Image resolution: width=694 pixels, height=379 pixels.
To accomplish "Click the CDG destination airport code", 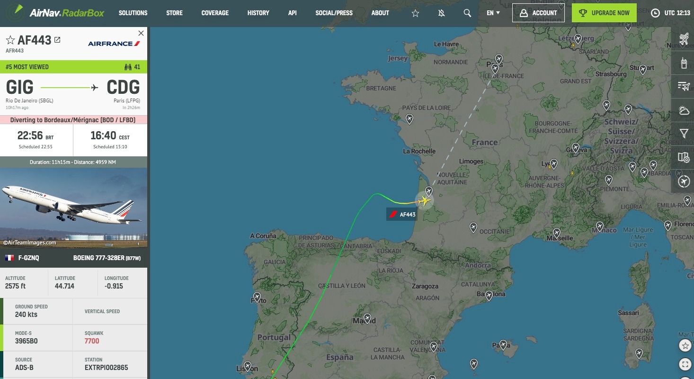I will pyautogui.click(x=123, y=87).
